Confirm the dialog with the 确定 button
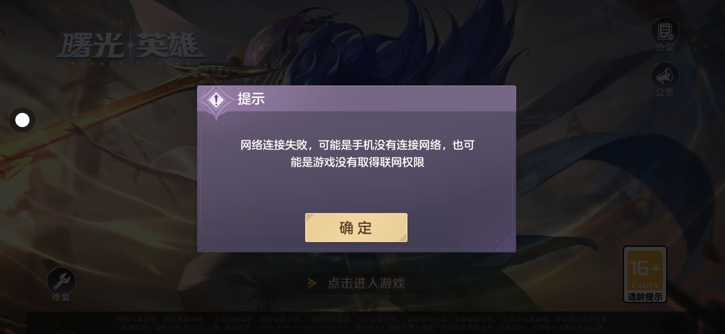Screen dimensions: 725x334 tap(356, 228)
